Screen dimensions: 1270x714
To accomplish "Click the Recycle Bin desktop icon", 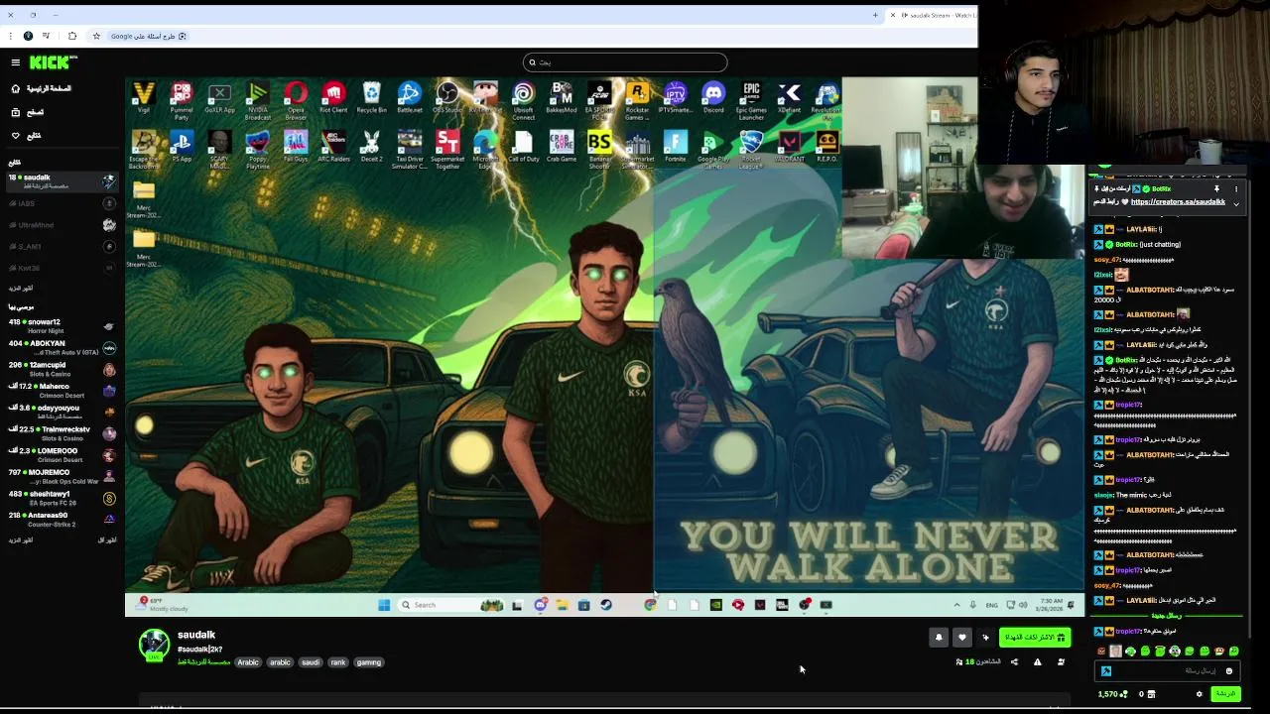I will tap(371, 98).
